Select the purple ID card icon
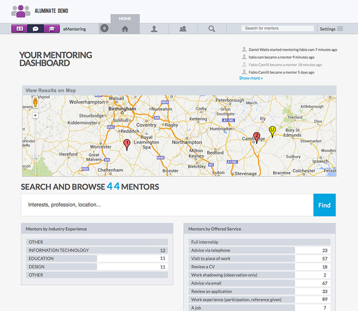Viewport: 358px width, 311px height. [x=19, y=29]
